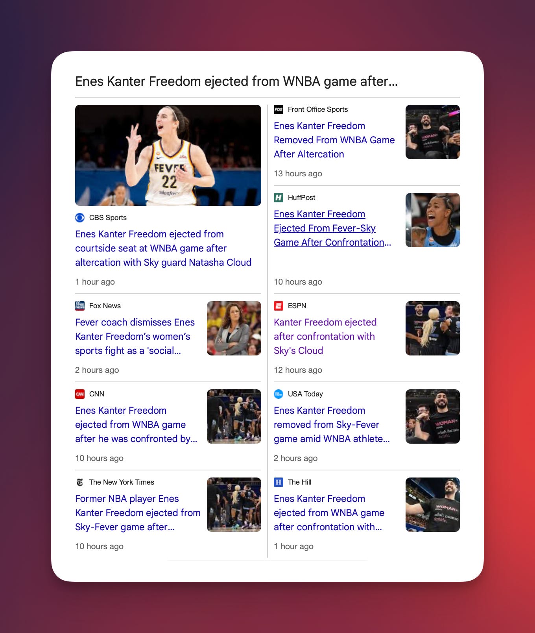Click the CBS Sports logo icon

tap(80, 218)
